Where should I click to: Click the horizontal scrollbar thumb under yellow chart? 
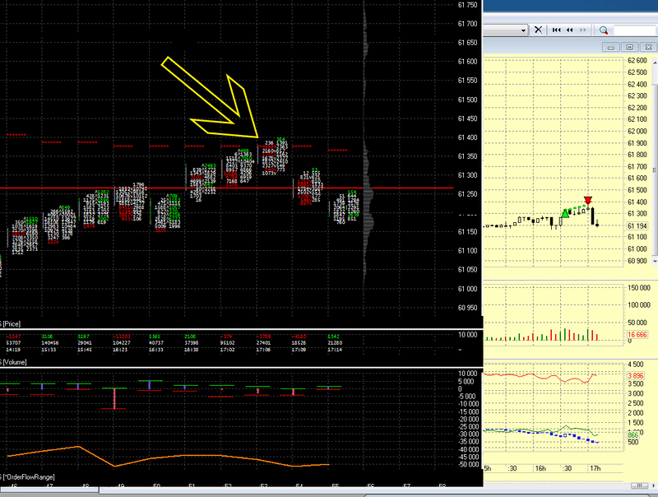(640, 485)
